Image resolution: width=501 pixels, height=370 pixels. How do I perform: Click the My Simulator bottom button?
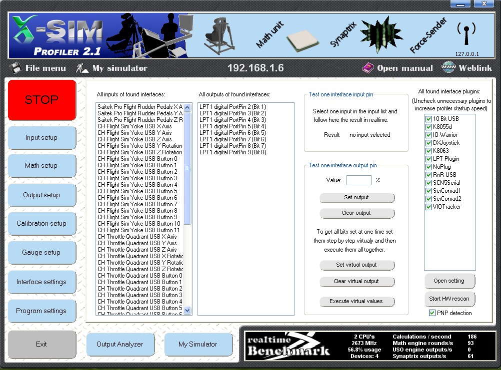point(198,344)
